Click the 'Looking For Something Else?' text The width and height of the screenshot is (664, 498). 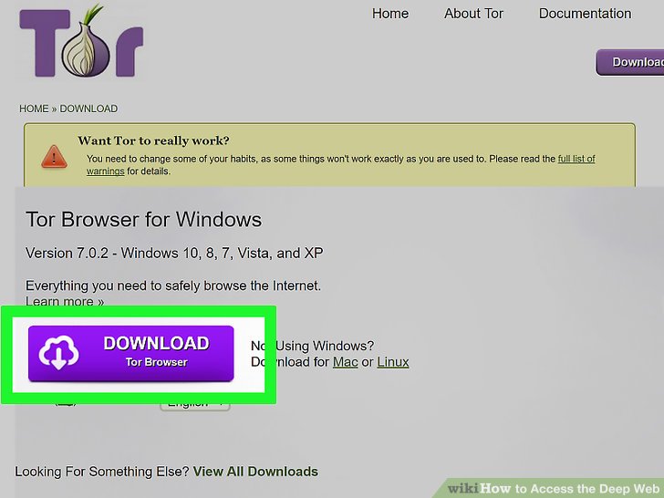(x=101, y=472)
